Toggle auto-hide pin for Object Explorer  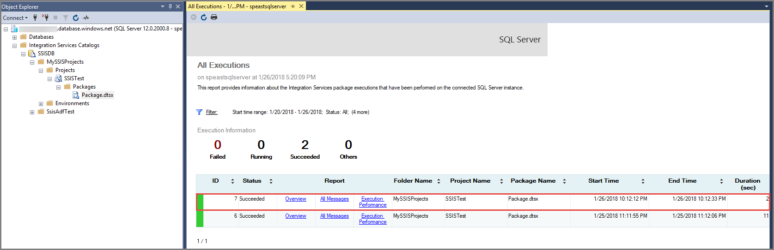[170, 6]
